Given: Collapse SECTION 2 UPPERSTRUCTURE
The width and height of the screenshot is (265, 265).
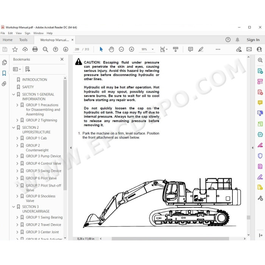Looking at the screenshot, I should [x=14, y=128].
